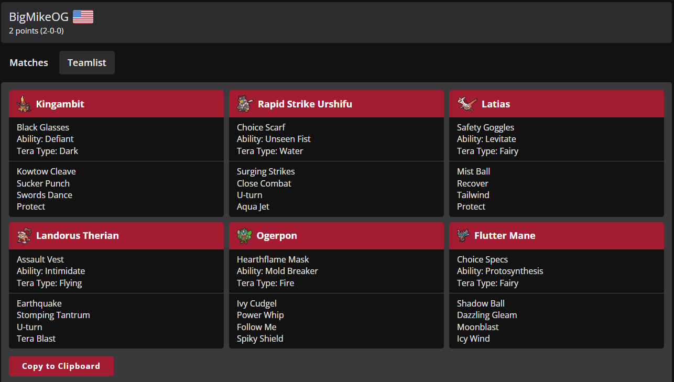Open the Matches tab
This screenshot has width=674, height=382.
[29, 62]
